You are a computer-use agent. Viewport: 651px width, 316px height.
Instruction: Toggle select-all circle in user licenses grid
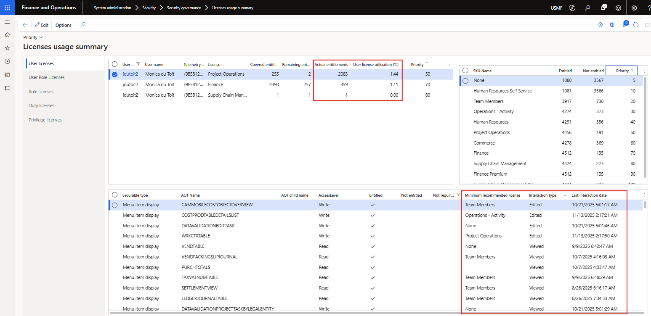click(114, 64)
